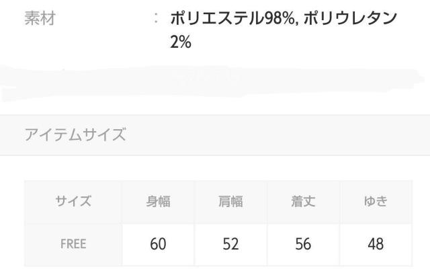Click the gray bar right of アイテムサイズ
Viewport: 430px width, 269px height.
(282, 134)
